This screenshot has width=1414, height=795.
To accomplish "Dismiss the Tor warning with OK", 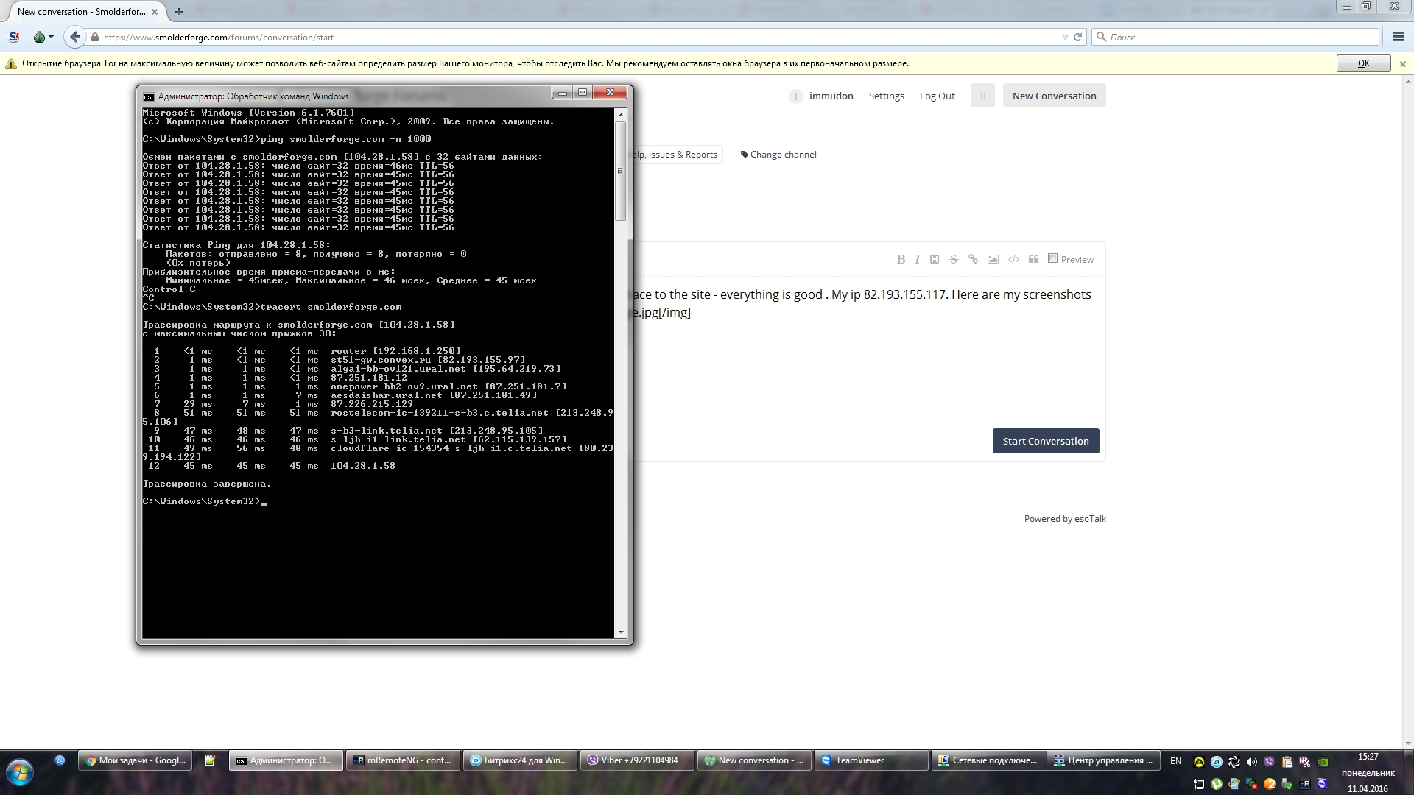I will coord(1363,63).
